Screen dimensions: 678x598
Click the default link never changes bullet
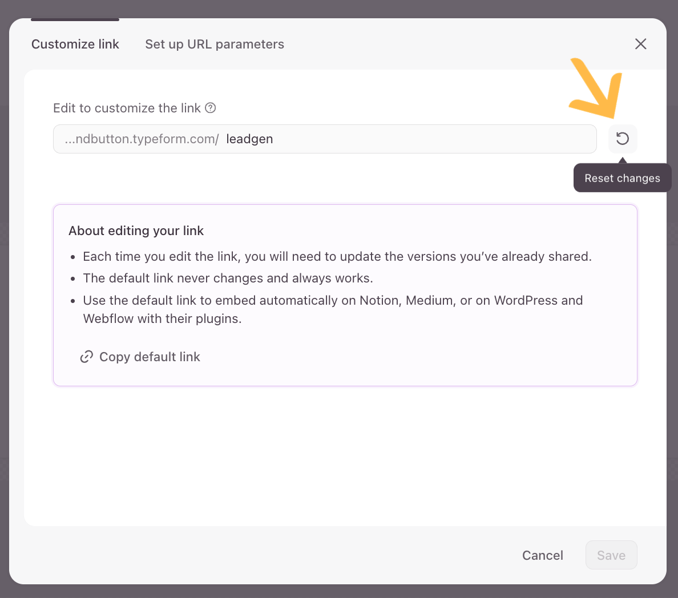point(228,278)
